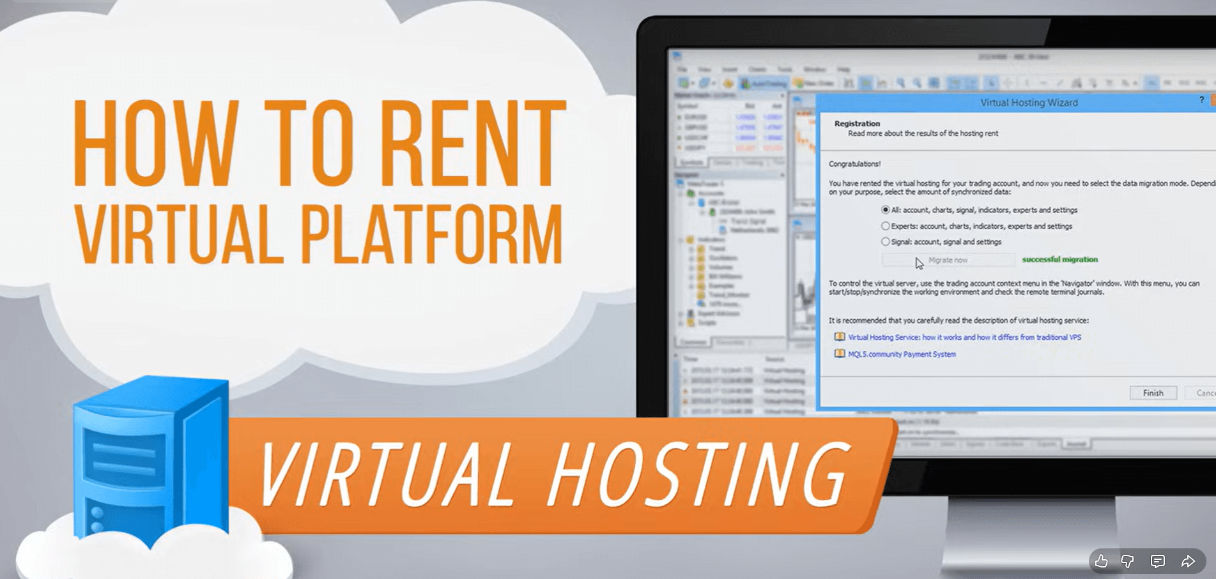Open the File menu in MetaTrader window
The image size is (1216, 579).
682,69
